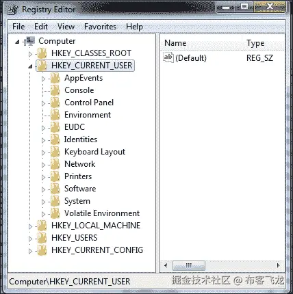This screenshot has width=293, height=294.
Task: Click the Identities folder icon
Action: point(55,139)
